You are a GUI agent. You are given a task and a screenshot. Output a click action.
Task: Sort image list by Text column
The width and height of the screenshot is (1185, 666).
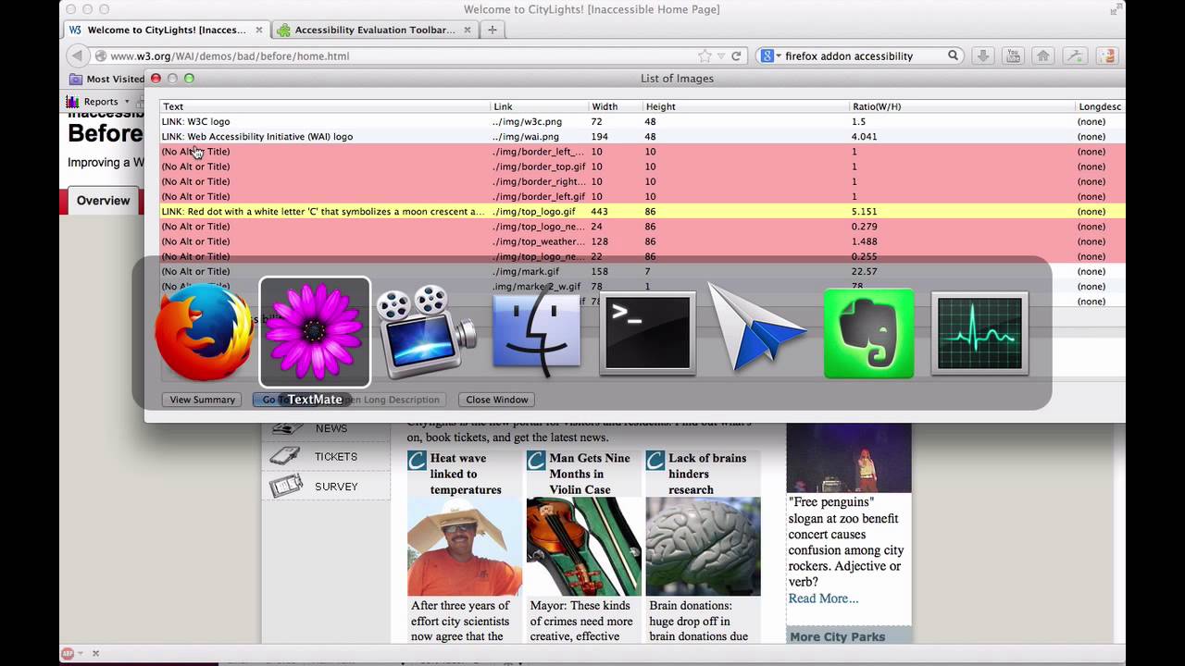[x=325, y=106]
